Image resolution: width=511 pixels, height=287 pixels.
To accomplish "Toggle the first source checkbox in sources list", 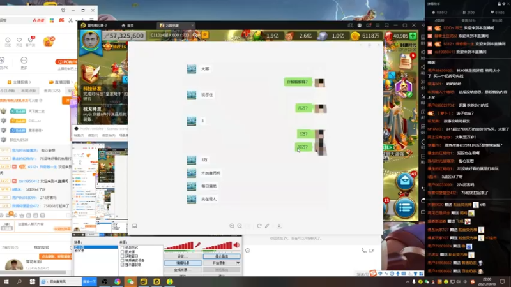I will click(x=123, y=247).
